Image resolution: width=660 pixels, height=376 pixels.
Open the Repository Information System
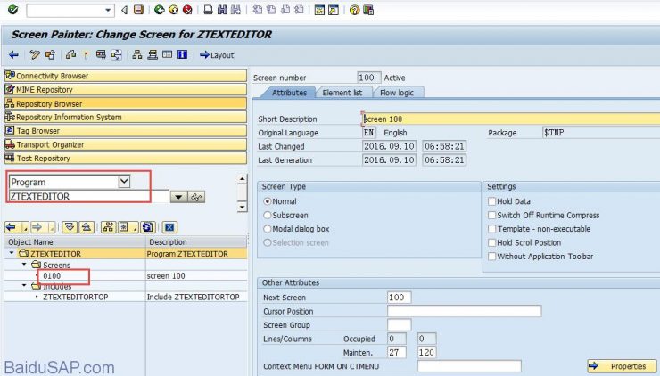(x=126, y=117)
